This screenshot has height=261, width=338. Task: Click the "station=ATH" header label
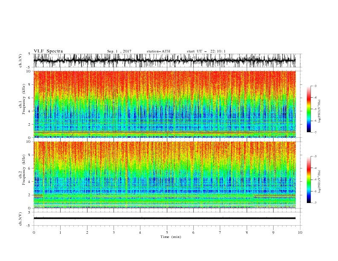(x=158, y=51)
